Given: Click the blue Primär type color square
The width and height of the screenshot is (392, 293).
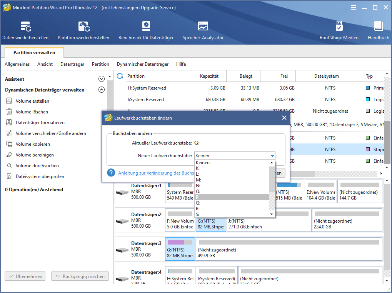Looking at the screenshot, I should tap(367, 88).
